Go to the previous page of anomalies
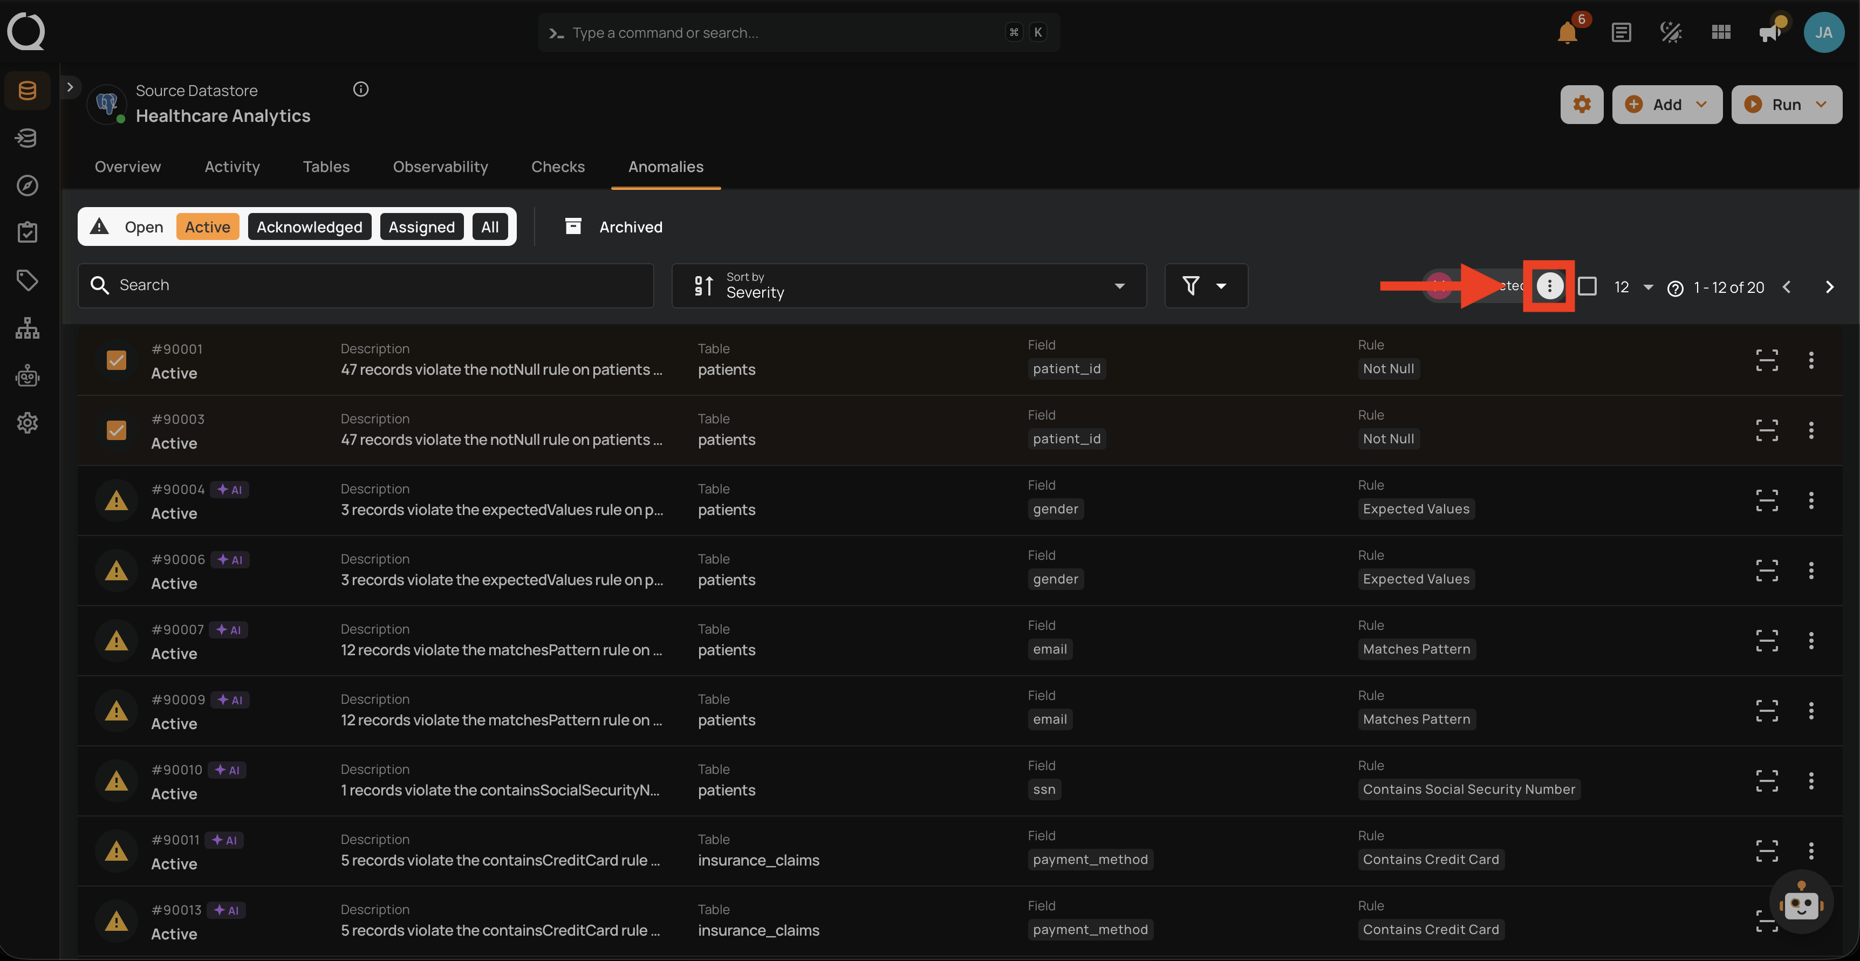 click(1786, 287)
